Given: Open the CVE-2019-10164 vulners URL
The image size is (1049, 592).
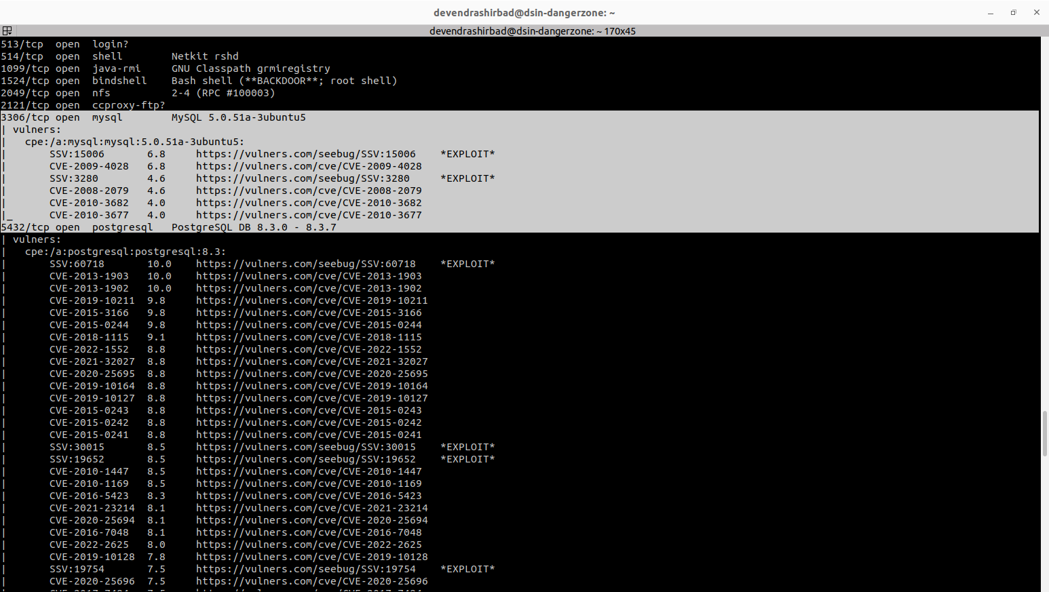Looking at the screenshot, I should pos(312,386).
